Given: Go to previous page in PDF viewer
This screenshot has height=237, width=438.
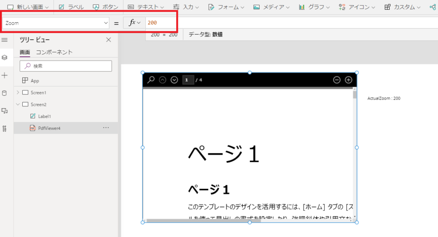Looking at the screenshot, I should [x=163, y=80].
